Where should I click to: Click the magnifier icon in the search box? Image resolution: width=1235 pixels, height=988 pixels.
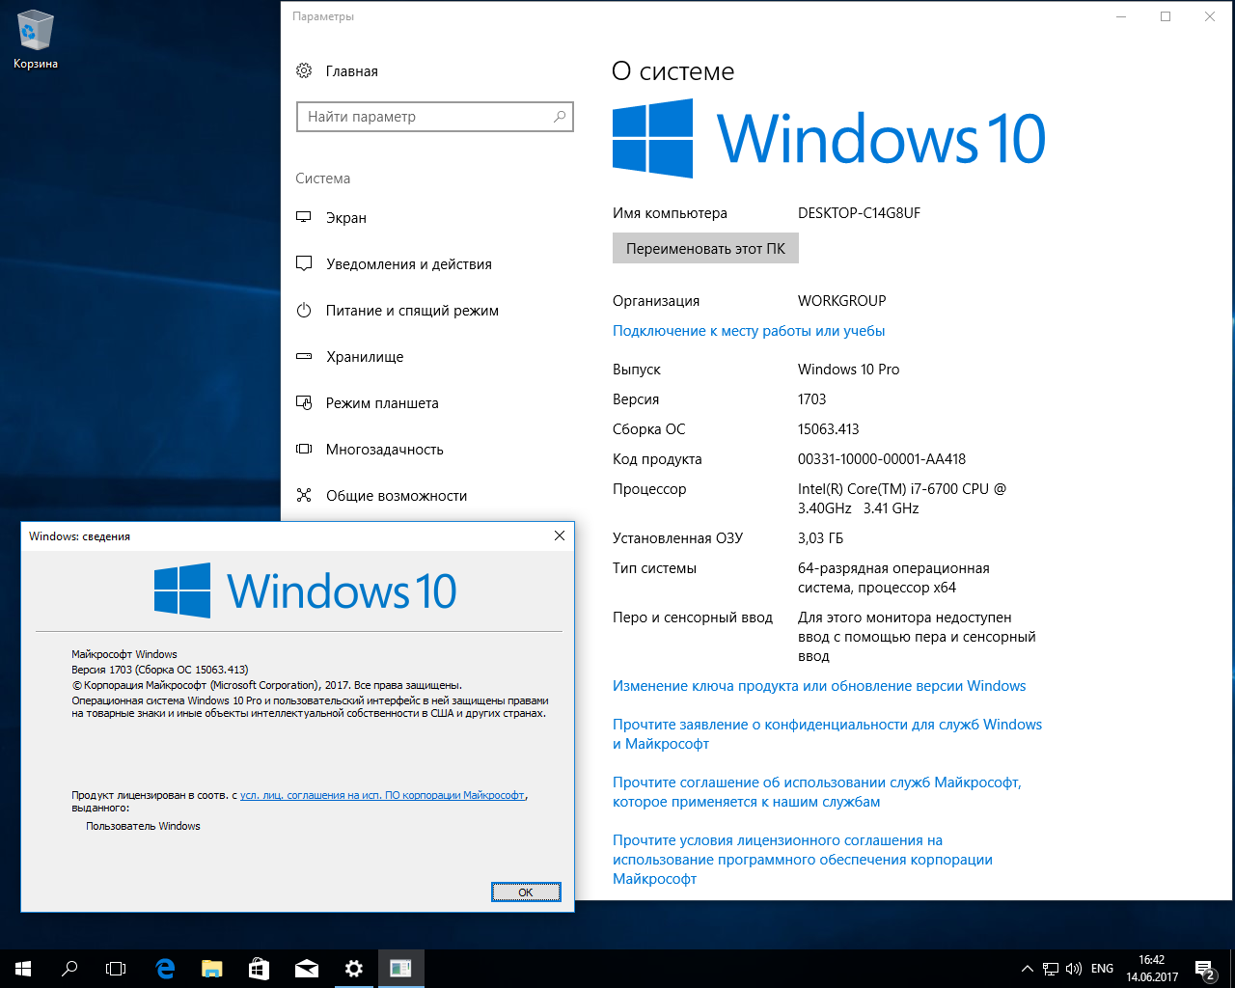tap(559, 117)
